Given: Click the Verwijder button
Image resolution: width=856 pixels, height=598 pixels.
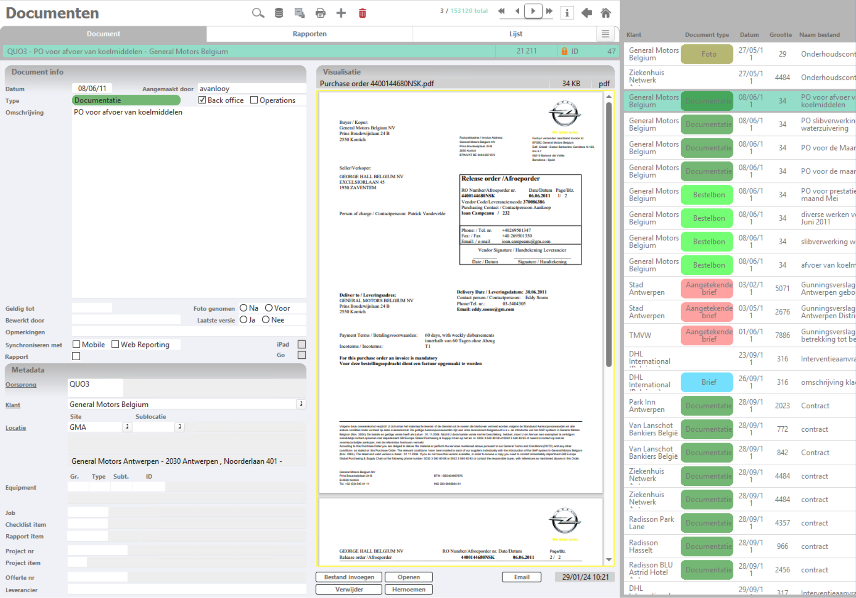Looking at the screenshot, I should pyautogui.click(x=349, y=589).
